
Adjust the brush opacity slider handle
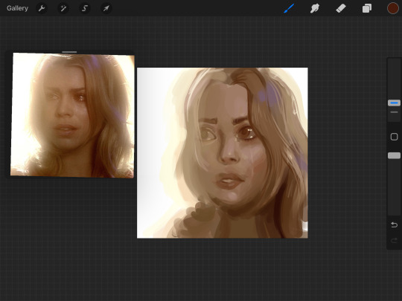click(x=394, y=155)
